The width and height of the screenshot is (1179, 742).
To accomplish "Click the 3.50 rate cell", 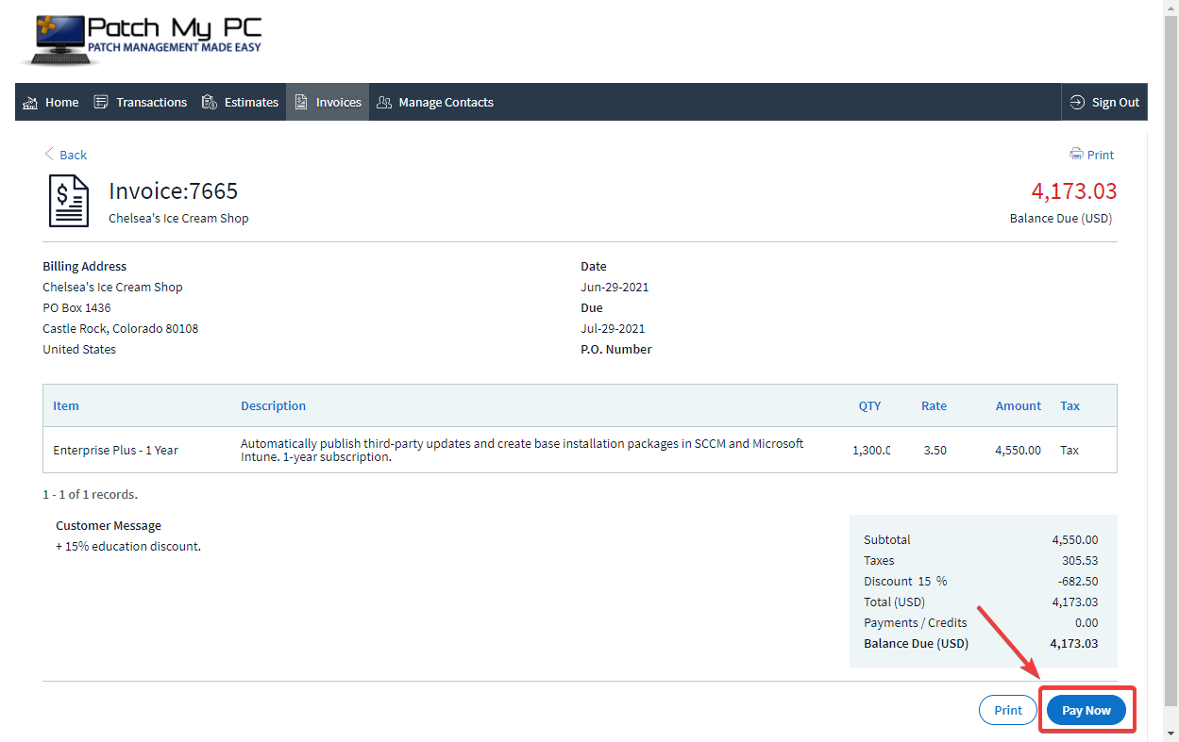I will coord(935,450).
